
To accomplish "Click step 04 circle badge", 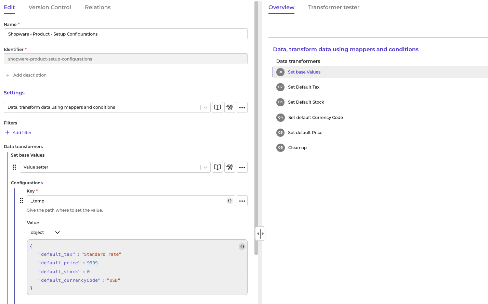I will [x=280, y=118].
